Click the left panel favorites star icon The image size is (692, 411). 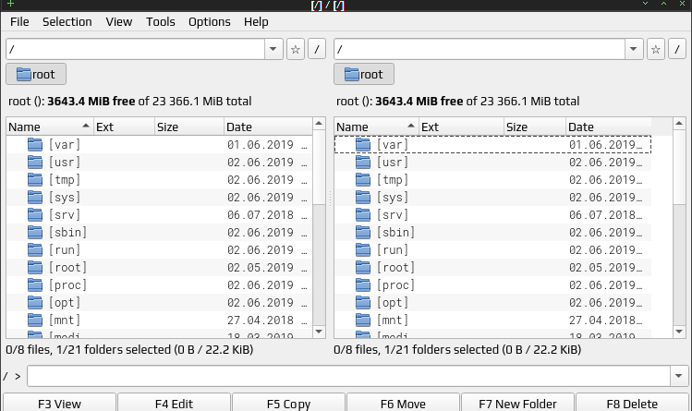pos(296,49)
